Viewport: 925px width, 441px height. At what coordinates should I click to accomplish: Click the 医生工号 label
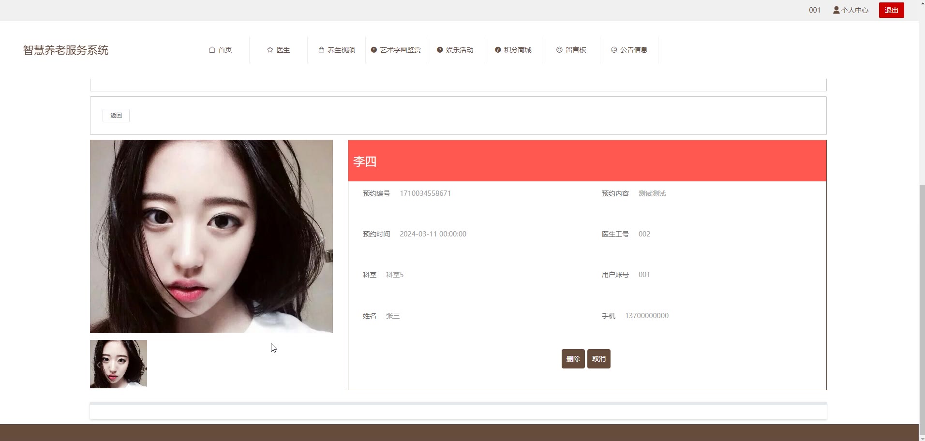615,234
